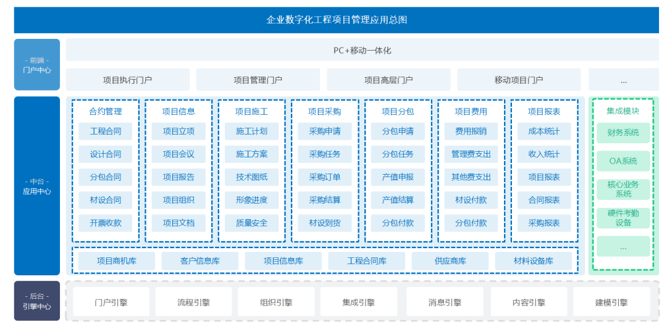667x324 pixels.
Task: Select the 费用报销 box
Action: pos(471,131)
